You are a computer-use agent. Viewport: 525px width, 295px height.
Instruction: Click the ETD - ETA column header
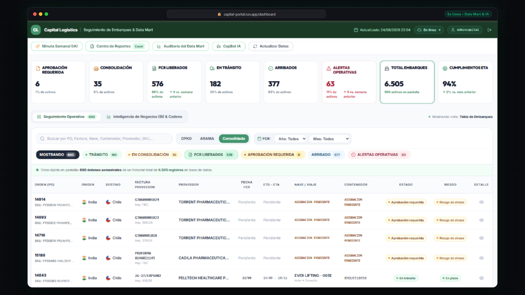tap(271, 185)
